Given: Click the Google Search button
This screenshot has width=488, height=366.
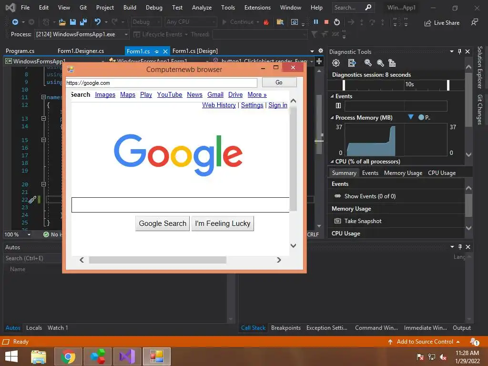Looking at the screenshot, I should click(x=163, y=224).
